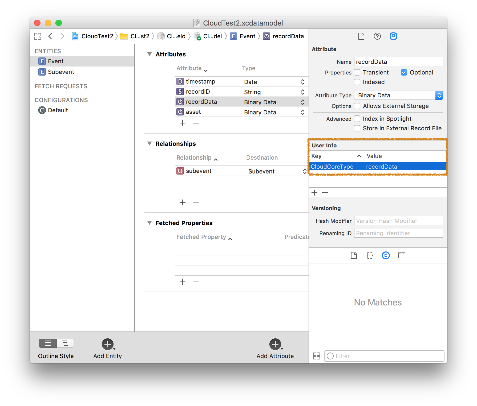The image size is (477, 406).
Task: Open the Data Model inspector
Action: click(x=393, y=36)
